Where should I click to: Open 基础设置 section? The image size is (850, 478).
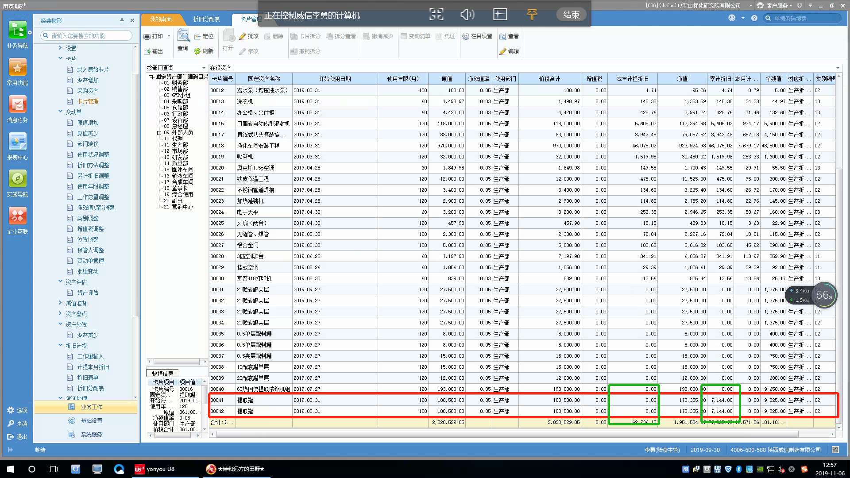coord(86,421)
